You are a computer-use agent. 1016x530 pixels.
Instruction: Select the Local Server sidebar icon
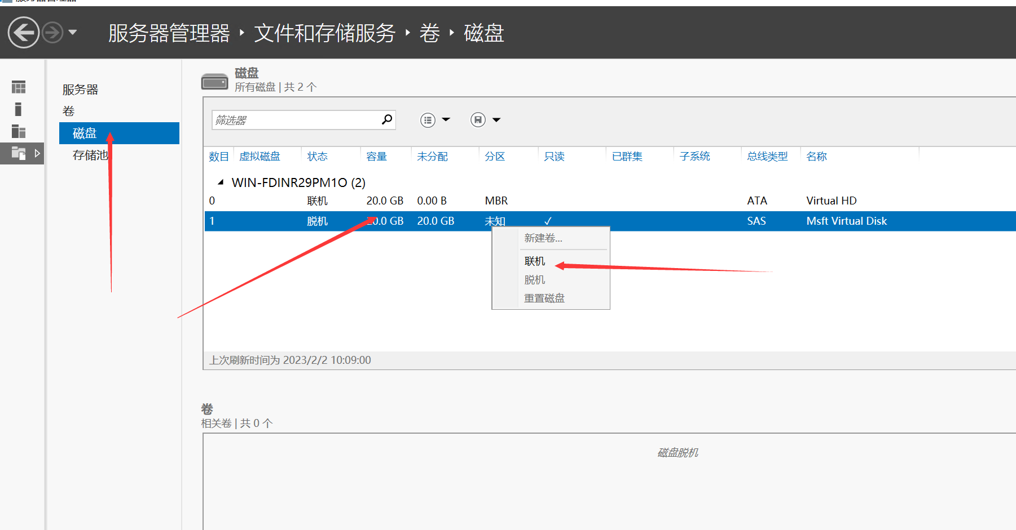click(18, 109)
